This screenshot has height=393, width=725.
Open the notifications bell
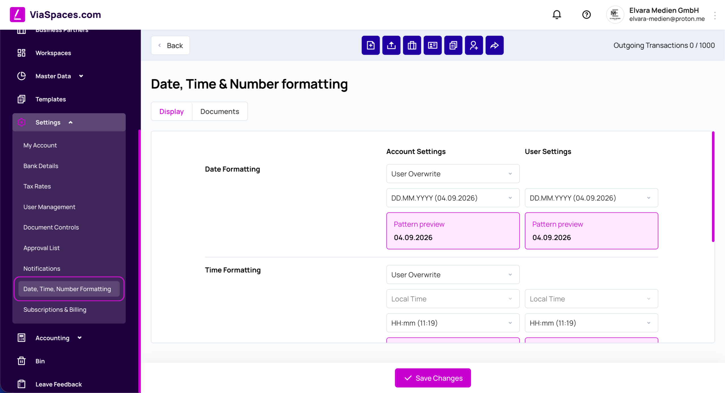[x=556, y=14]
